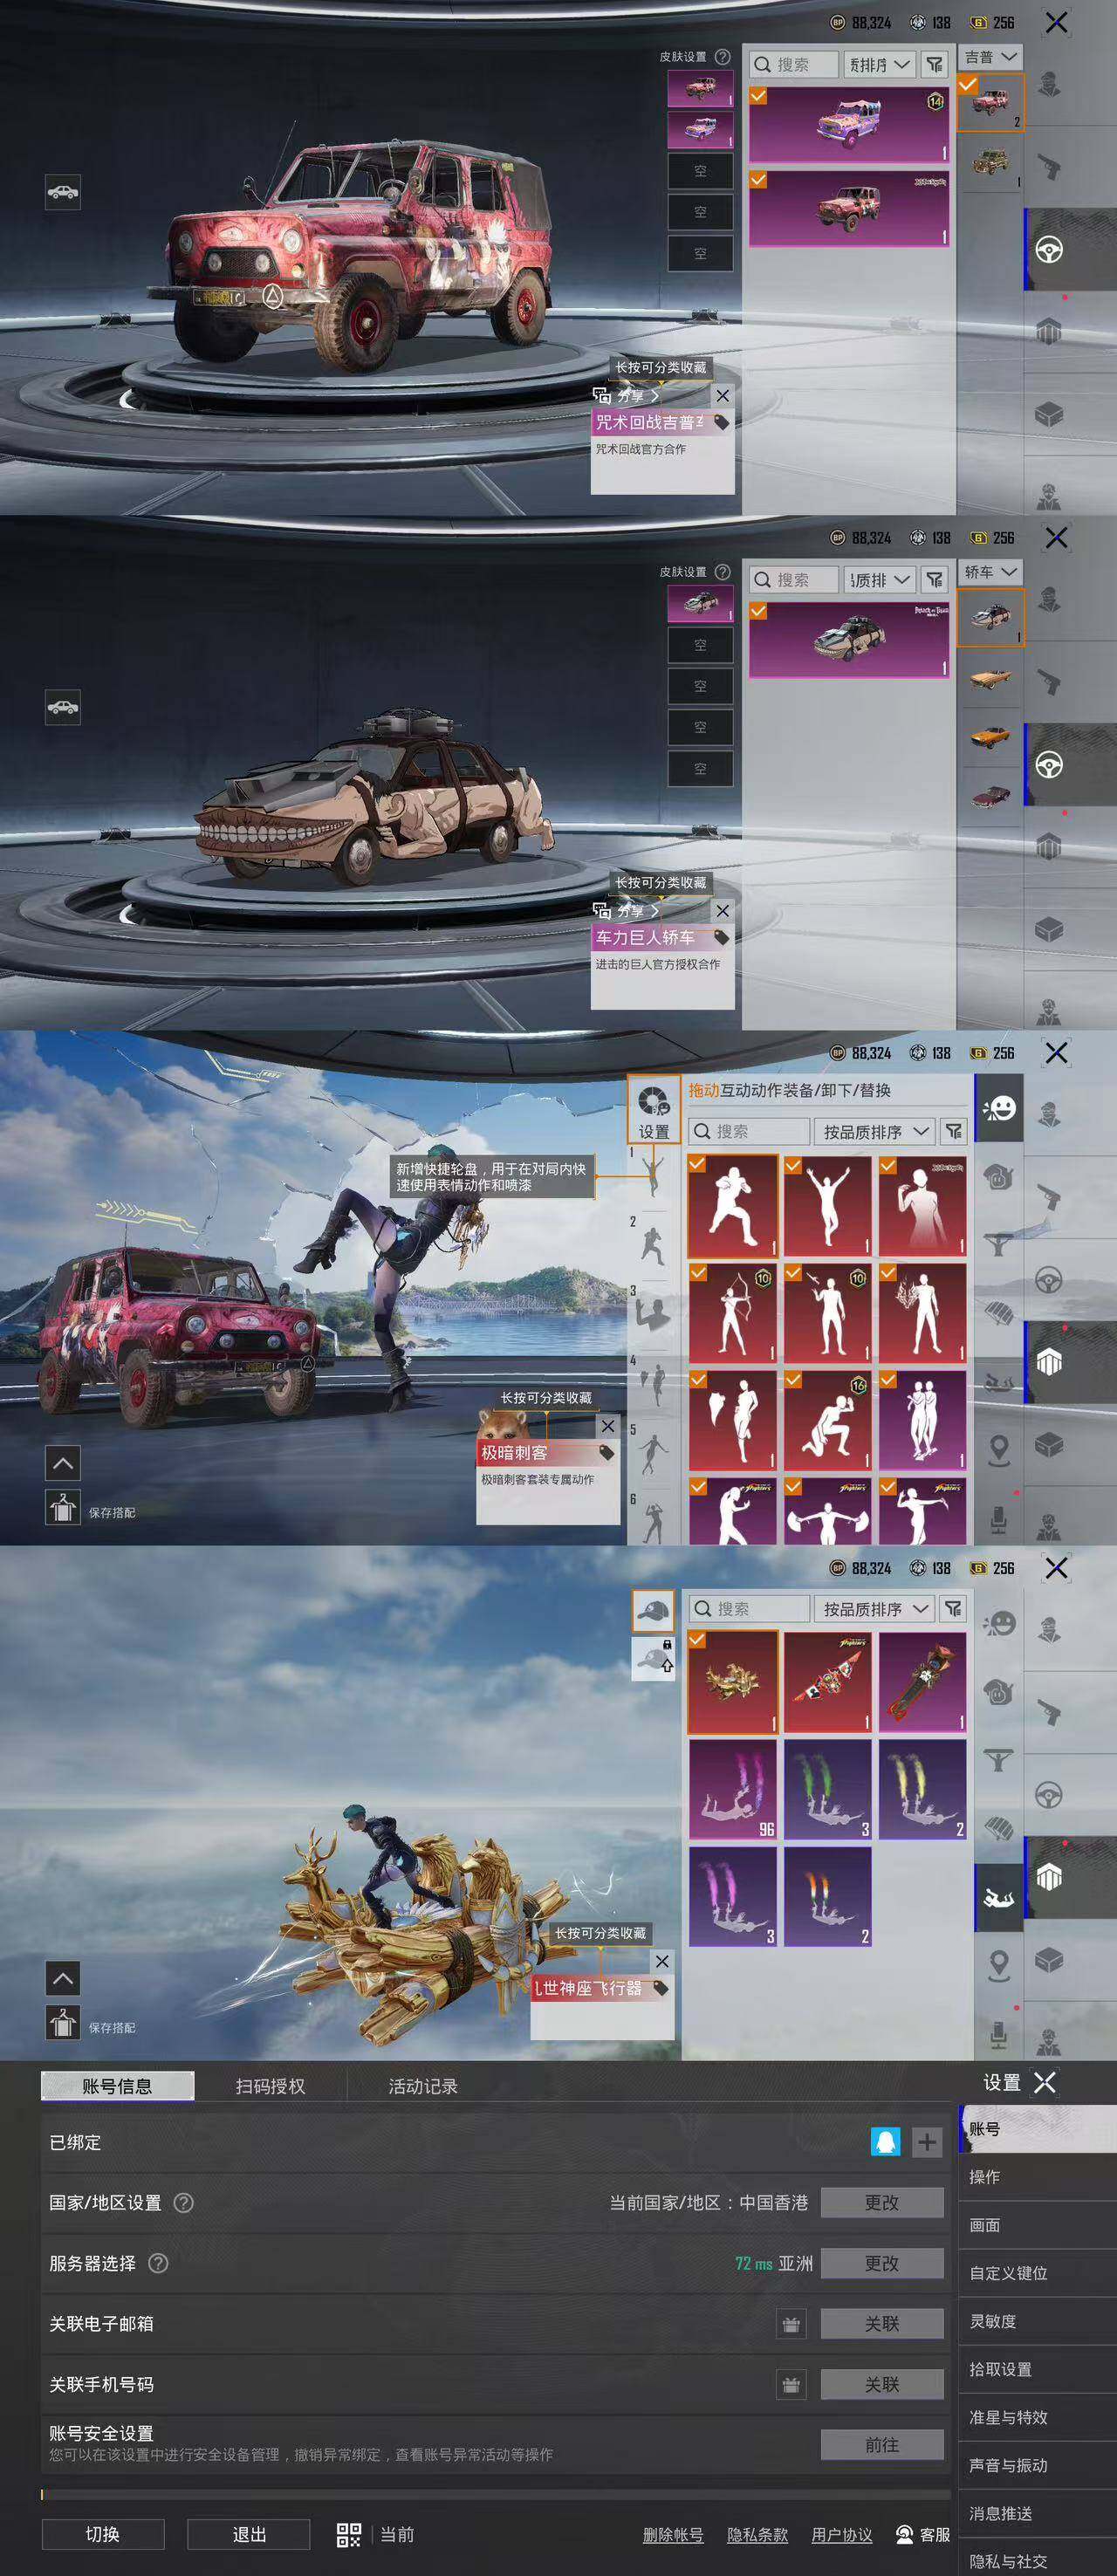Add a binding with the plus icon
The width and height of the screenshot is (1117, 2576).
(927, 2141)
